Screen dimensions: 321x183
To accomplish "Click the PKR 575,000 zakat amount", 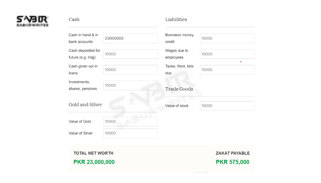I will [233, 162].
